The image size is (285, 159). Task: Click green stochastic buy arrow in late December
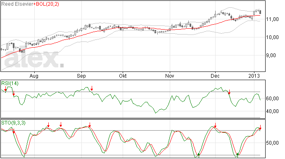237,155
